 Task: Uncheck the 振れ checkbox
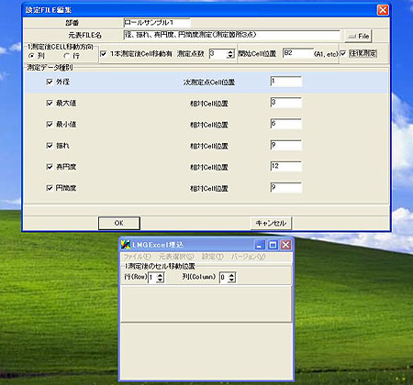point(50,146)
